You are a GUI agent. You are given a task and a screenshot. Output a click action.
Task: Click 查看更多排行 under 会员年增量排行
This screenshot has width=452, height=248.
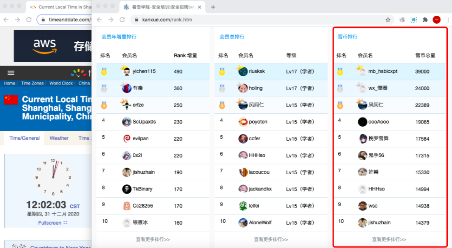(x=153, y=239)
